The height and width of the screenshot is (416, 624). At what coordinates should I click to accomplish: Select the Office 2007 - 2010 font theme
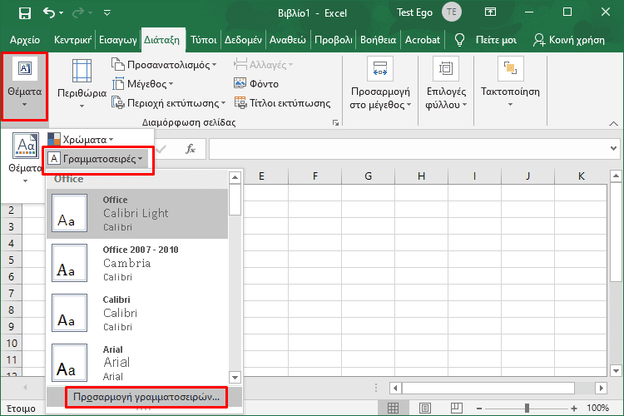click(x=137, y=263)
